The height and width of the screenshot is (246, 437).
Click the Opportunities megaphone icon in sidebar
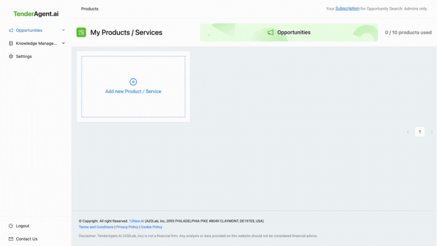(x=11, y=30)
